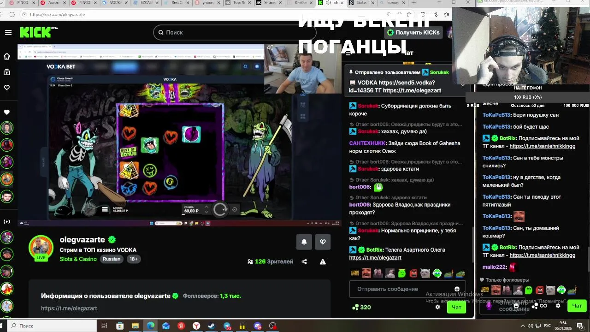Go to Kick home via logo

(x=35, y=32)
